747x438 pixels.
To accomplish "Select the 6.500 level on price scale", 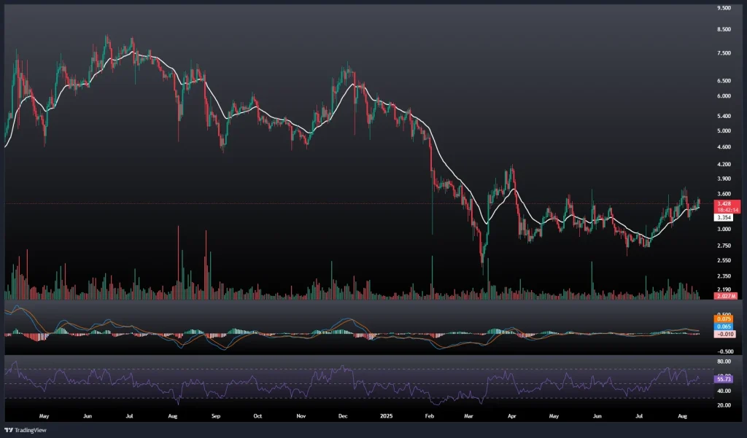I will pyautogui.click(x=724, y=81).
